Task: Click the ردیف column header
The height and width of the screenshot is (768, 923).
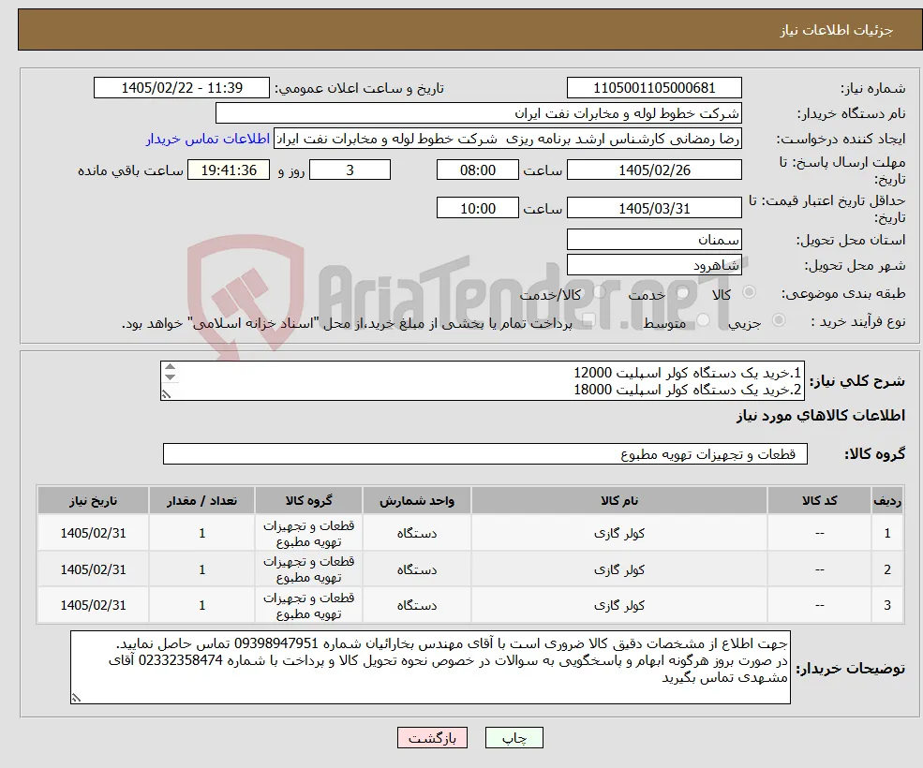Action: [x=887, y=500]
